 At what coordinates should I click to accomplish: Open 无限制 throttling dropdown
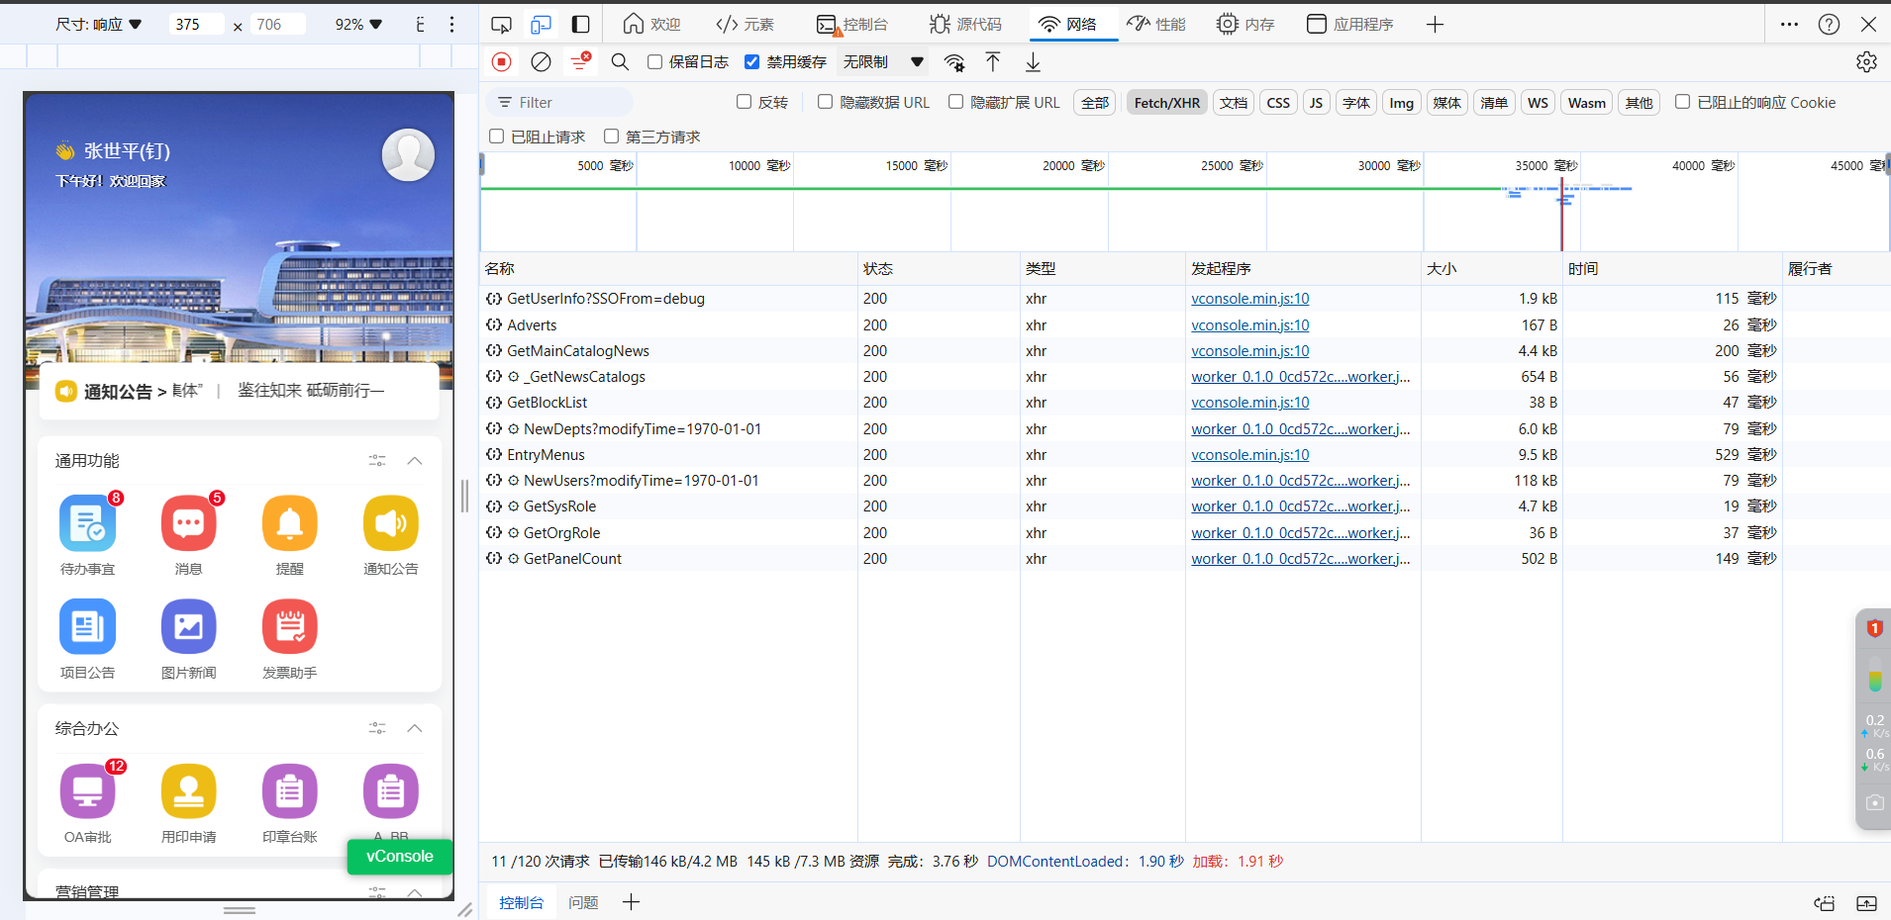click(x=883, y=62)
